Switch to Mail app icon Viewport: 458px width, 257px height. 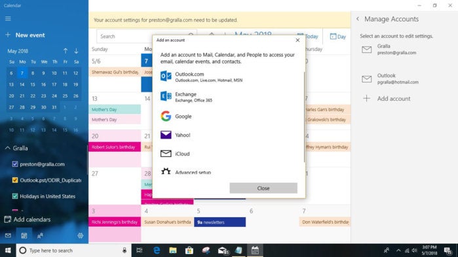[8, 235]
